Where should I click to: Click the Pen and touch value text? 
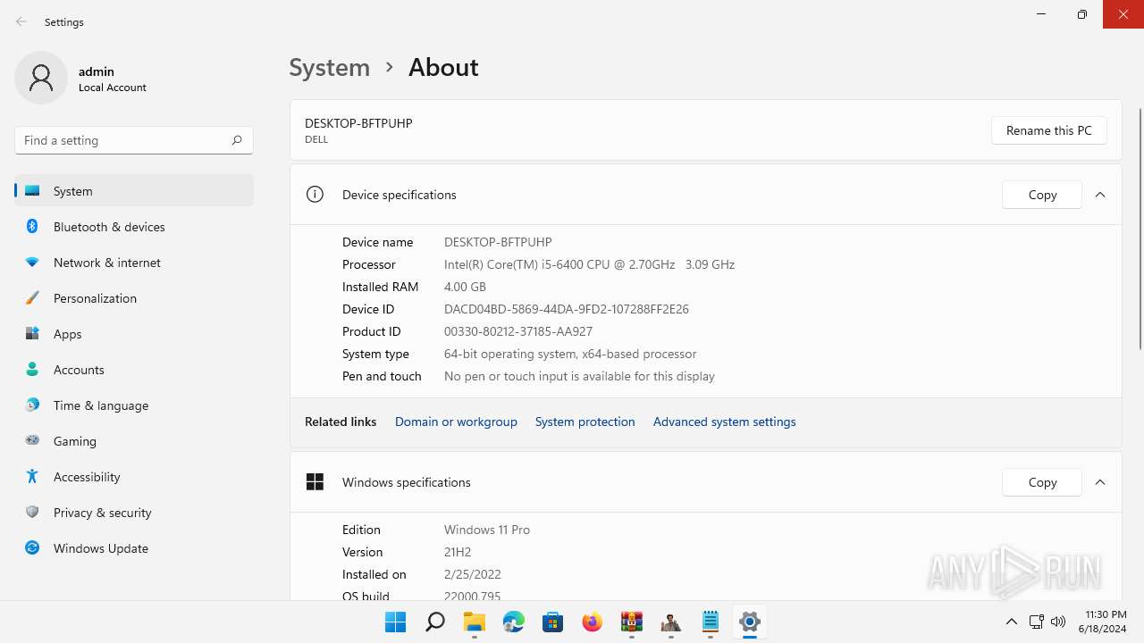tap(579, 376)
